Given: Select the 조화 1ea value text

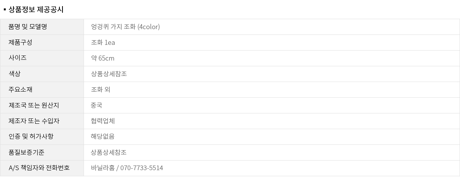Looking at the screenshot, I should click(x=103, y=43).
